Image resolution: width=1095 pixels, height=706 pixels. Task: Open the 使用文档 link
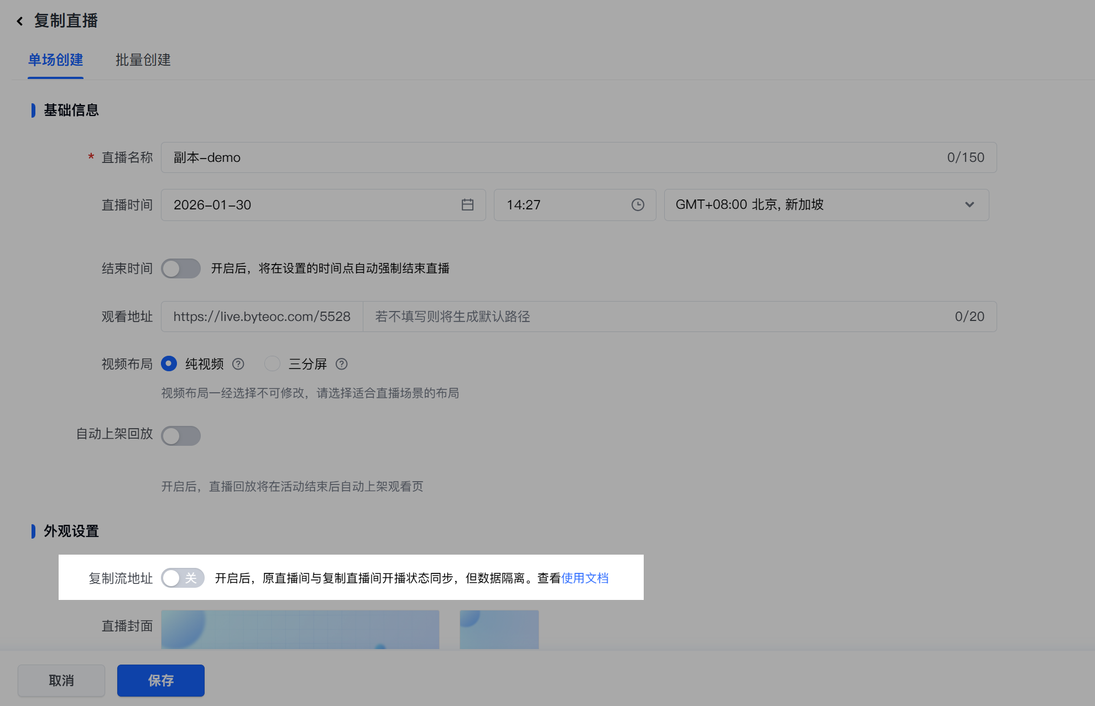[x=585, y=578]
